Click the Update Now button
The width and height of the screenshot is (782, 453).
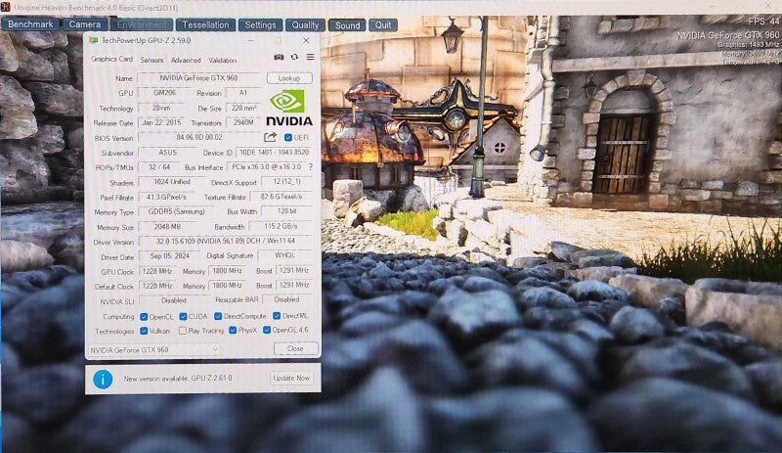click(x=291, y=378)
